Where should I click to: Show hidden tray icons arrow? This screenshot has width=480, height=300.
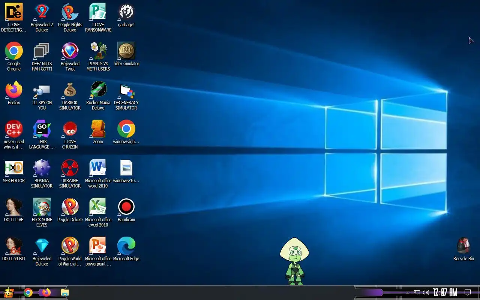tap(408, 292)
